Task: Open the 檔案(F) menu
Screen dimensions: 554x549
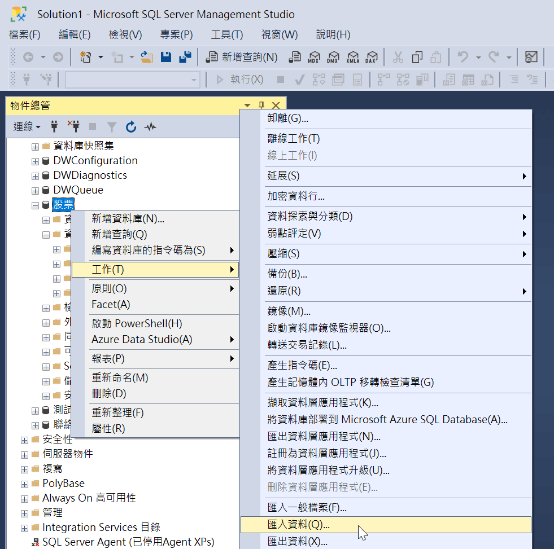Action: 25,34
